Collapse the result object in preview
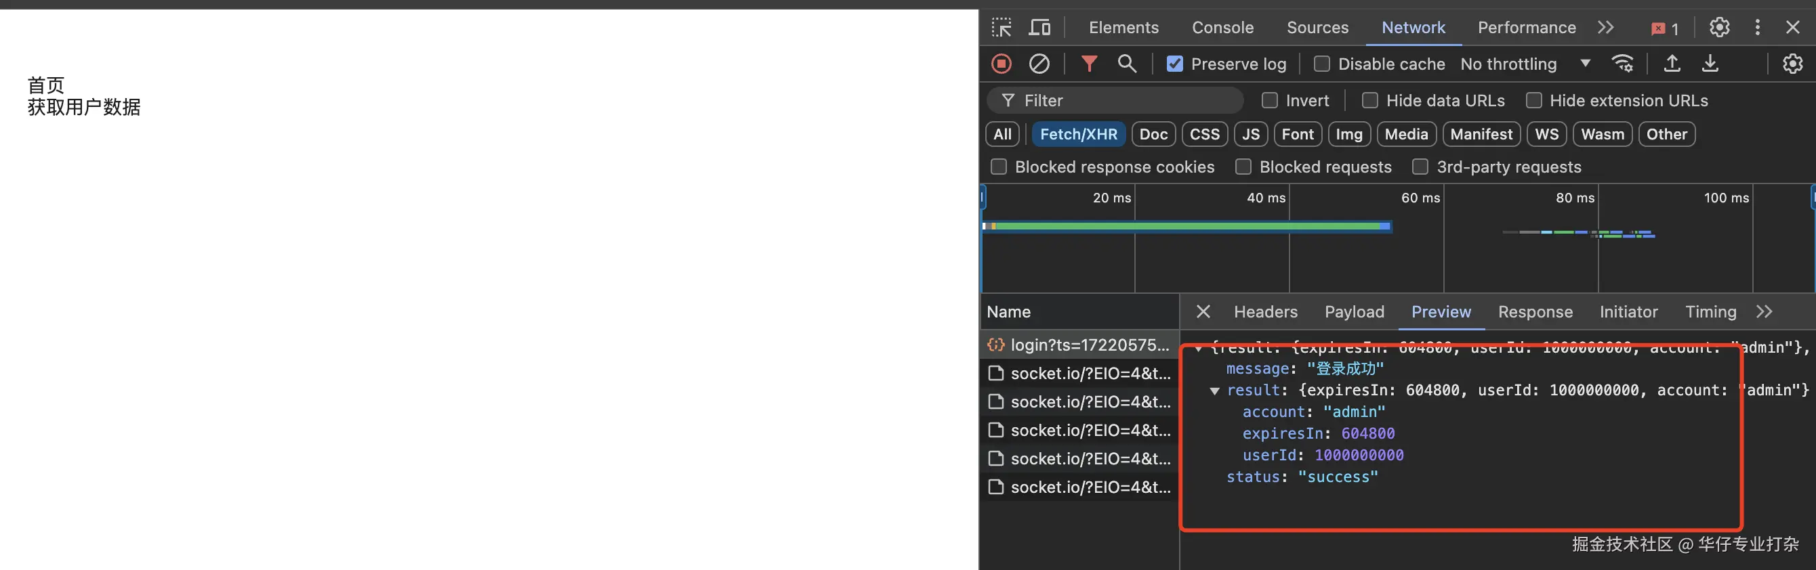Screen dimensions: 1816x570 [1214, 391]
